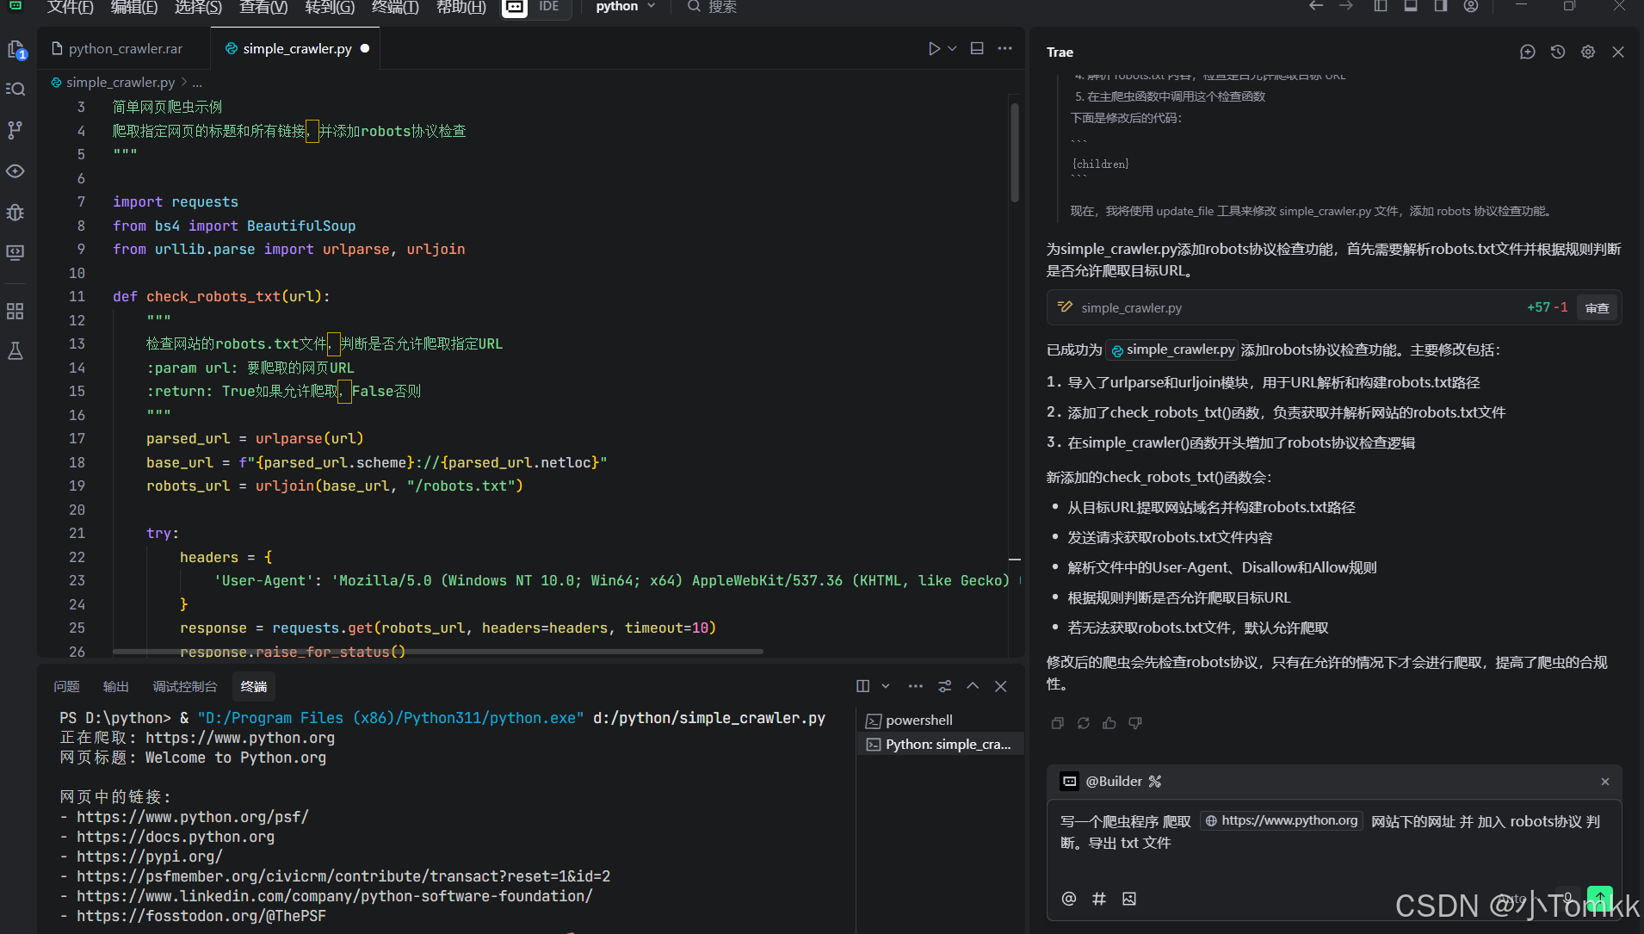Screen dimensions: 1644x934
Task: Remove the @Builder agent tag
Action: point(1605,782)
